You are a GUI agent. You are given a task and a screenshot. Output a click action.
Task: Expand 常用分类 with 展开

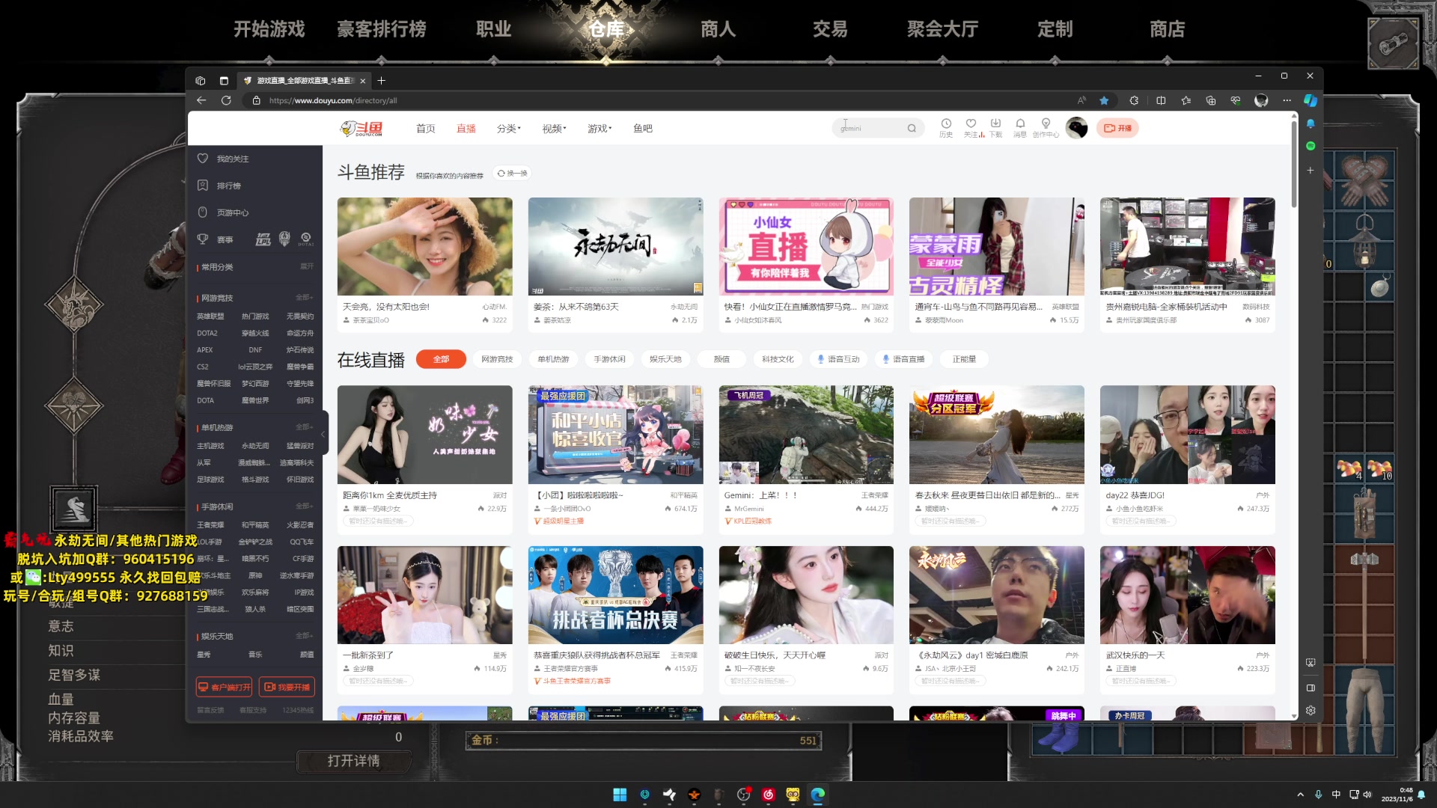307,266
